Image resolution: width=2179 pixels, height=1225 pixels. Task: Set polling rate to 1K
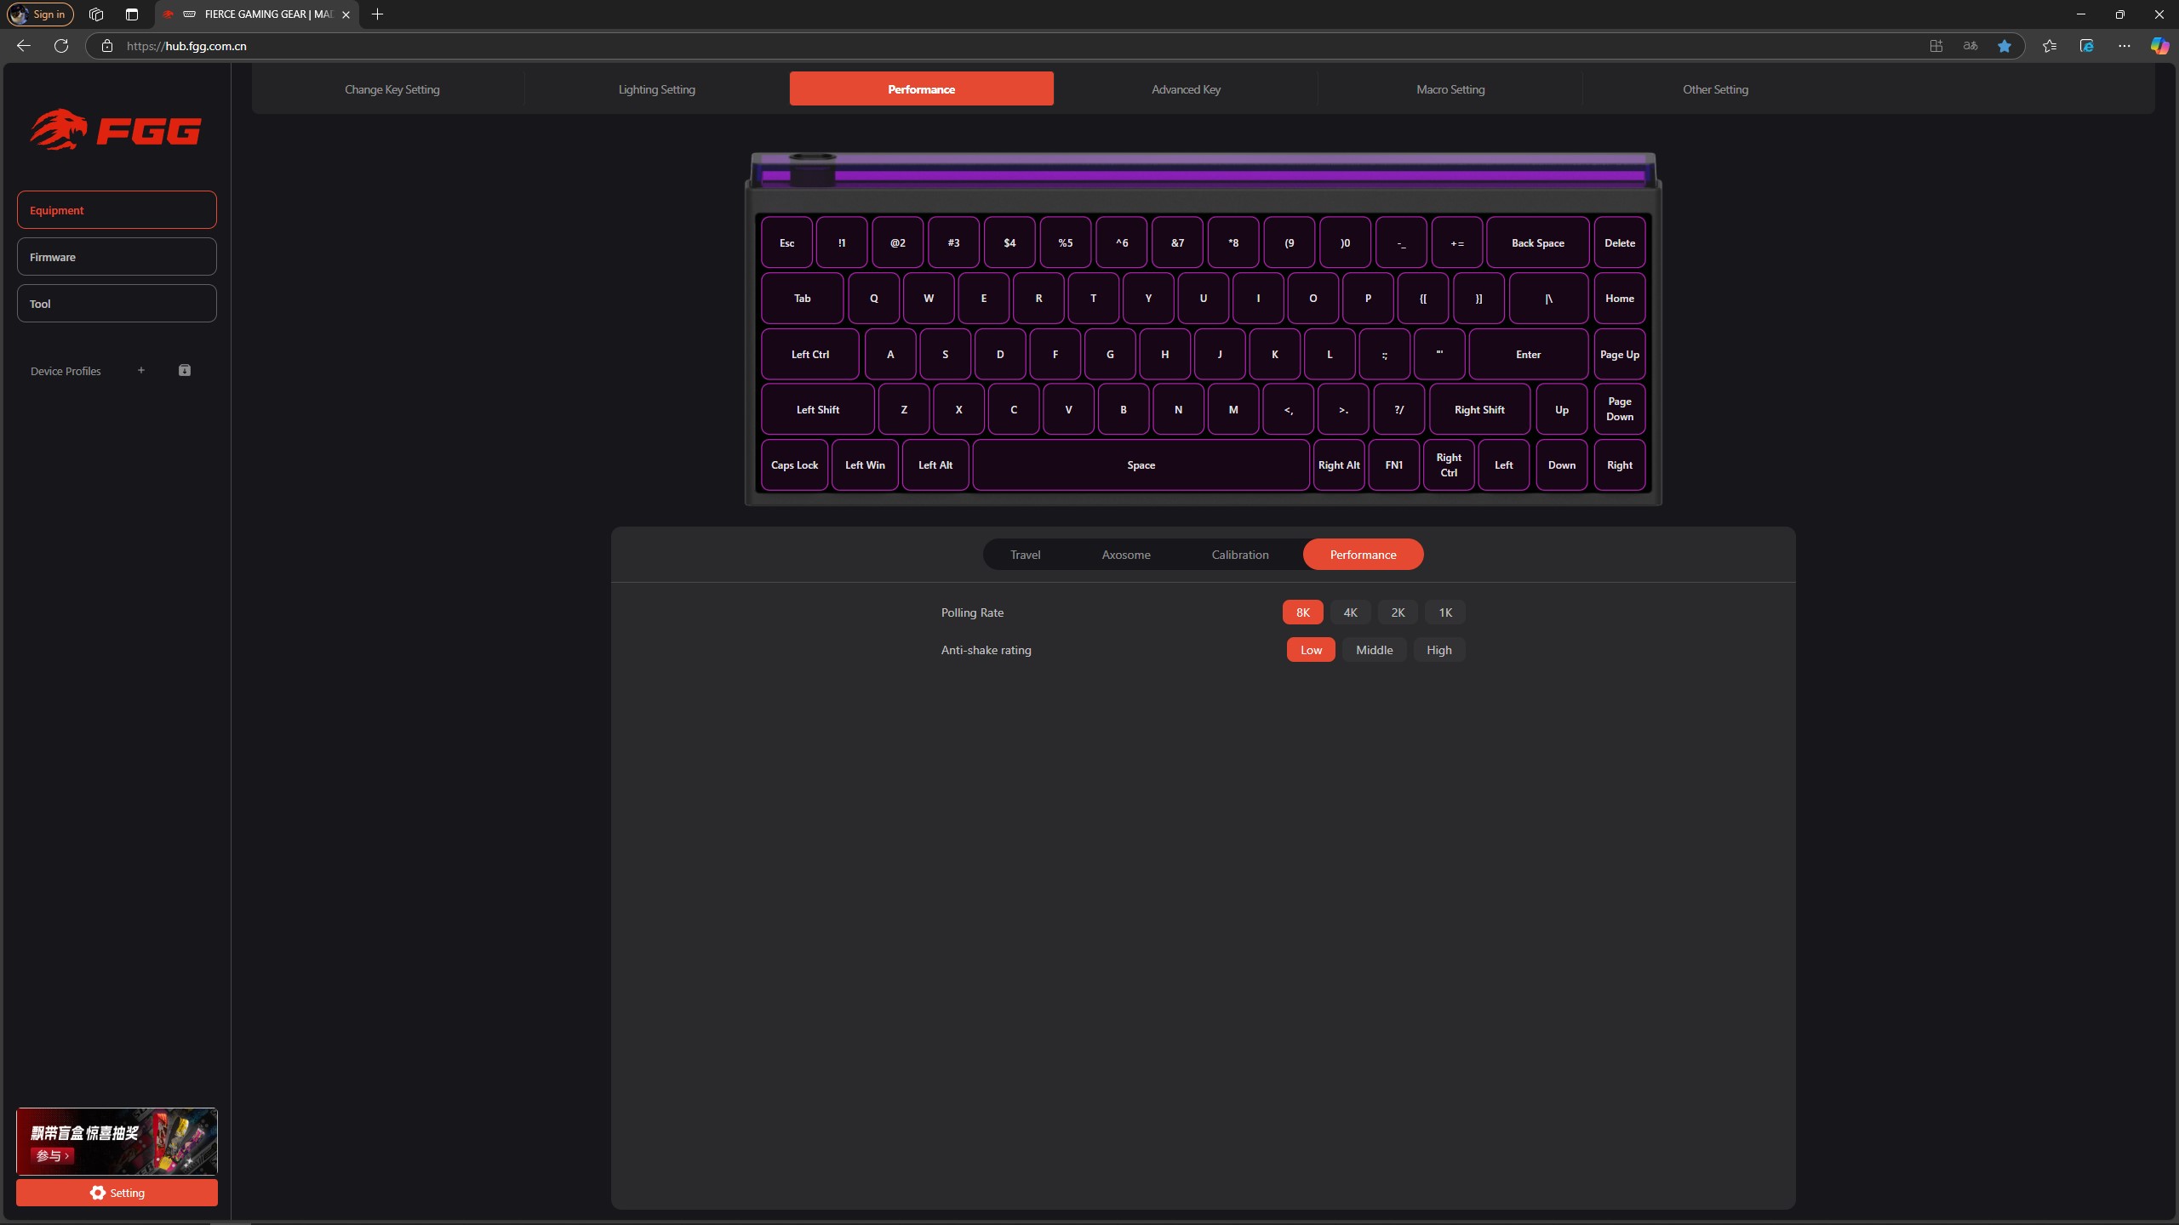[1445, 612]
